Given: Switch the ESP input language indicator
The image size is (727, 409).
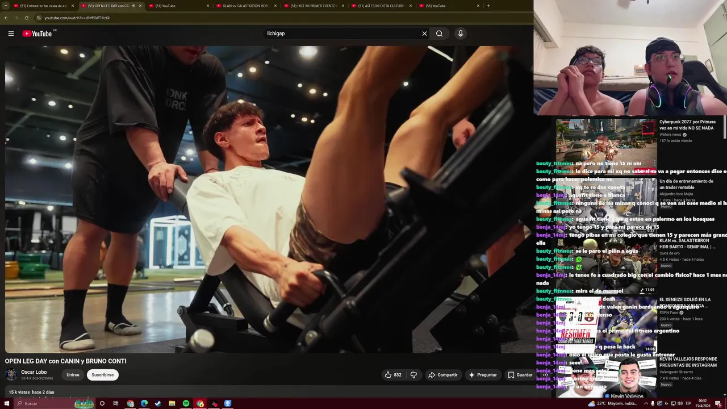Looking at the screenshot, I should click(688, 403).
